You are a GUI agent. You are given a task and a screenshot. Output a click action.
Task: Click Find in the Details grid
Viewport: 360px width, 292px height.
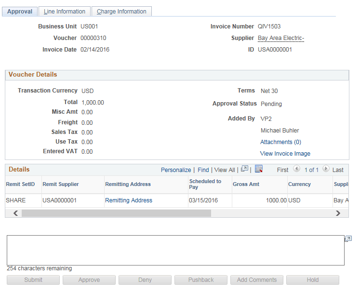(203, 170)
